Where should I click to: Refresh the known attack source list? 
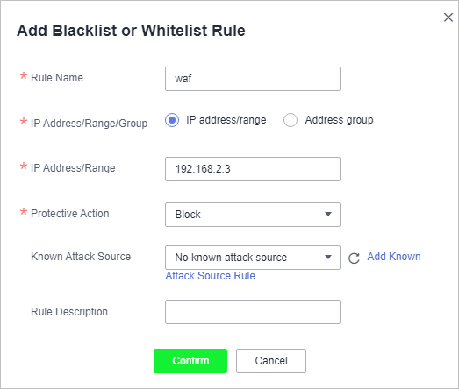pos(354,258)
